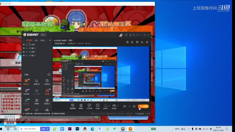Switch to the third scene tab

42,40
